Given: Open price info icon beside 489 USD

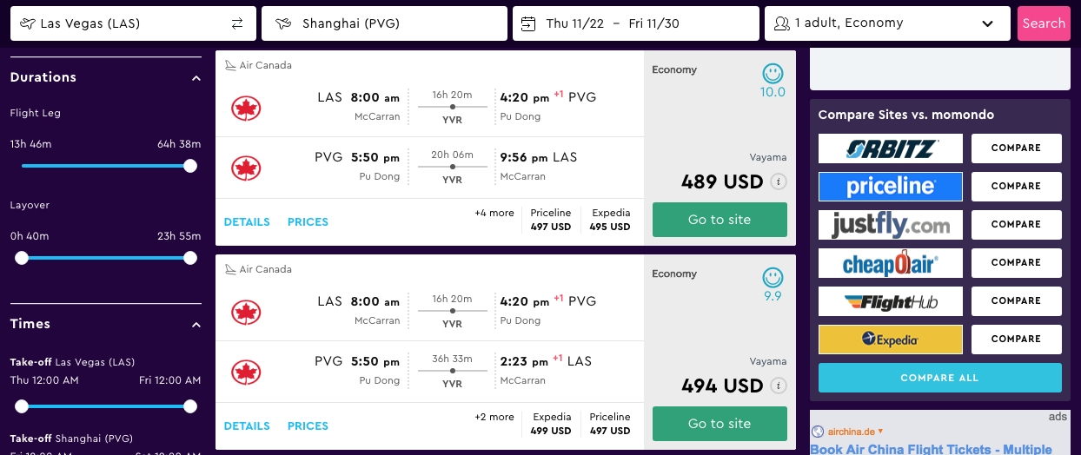Looking at the screenshot, I should pyautogui.click(x=779, y=182).
